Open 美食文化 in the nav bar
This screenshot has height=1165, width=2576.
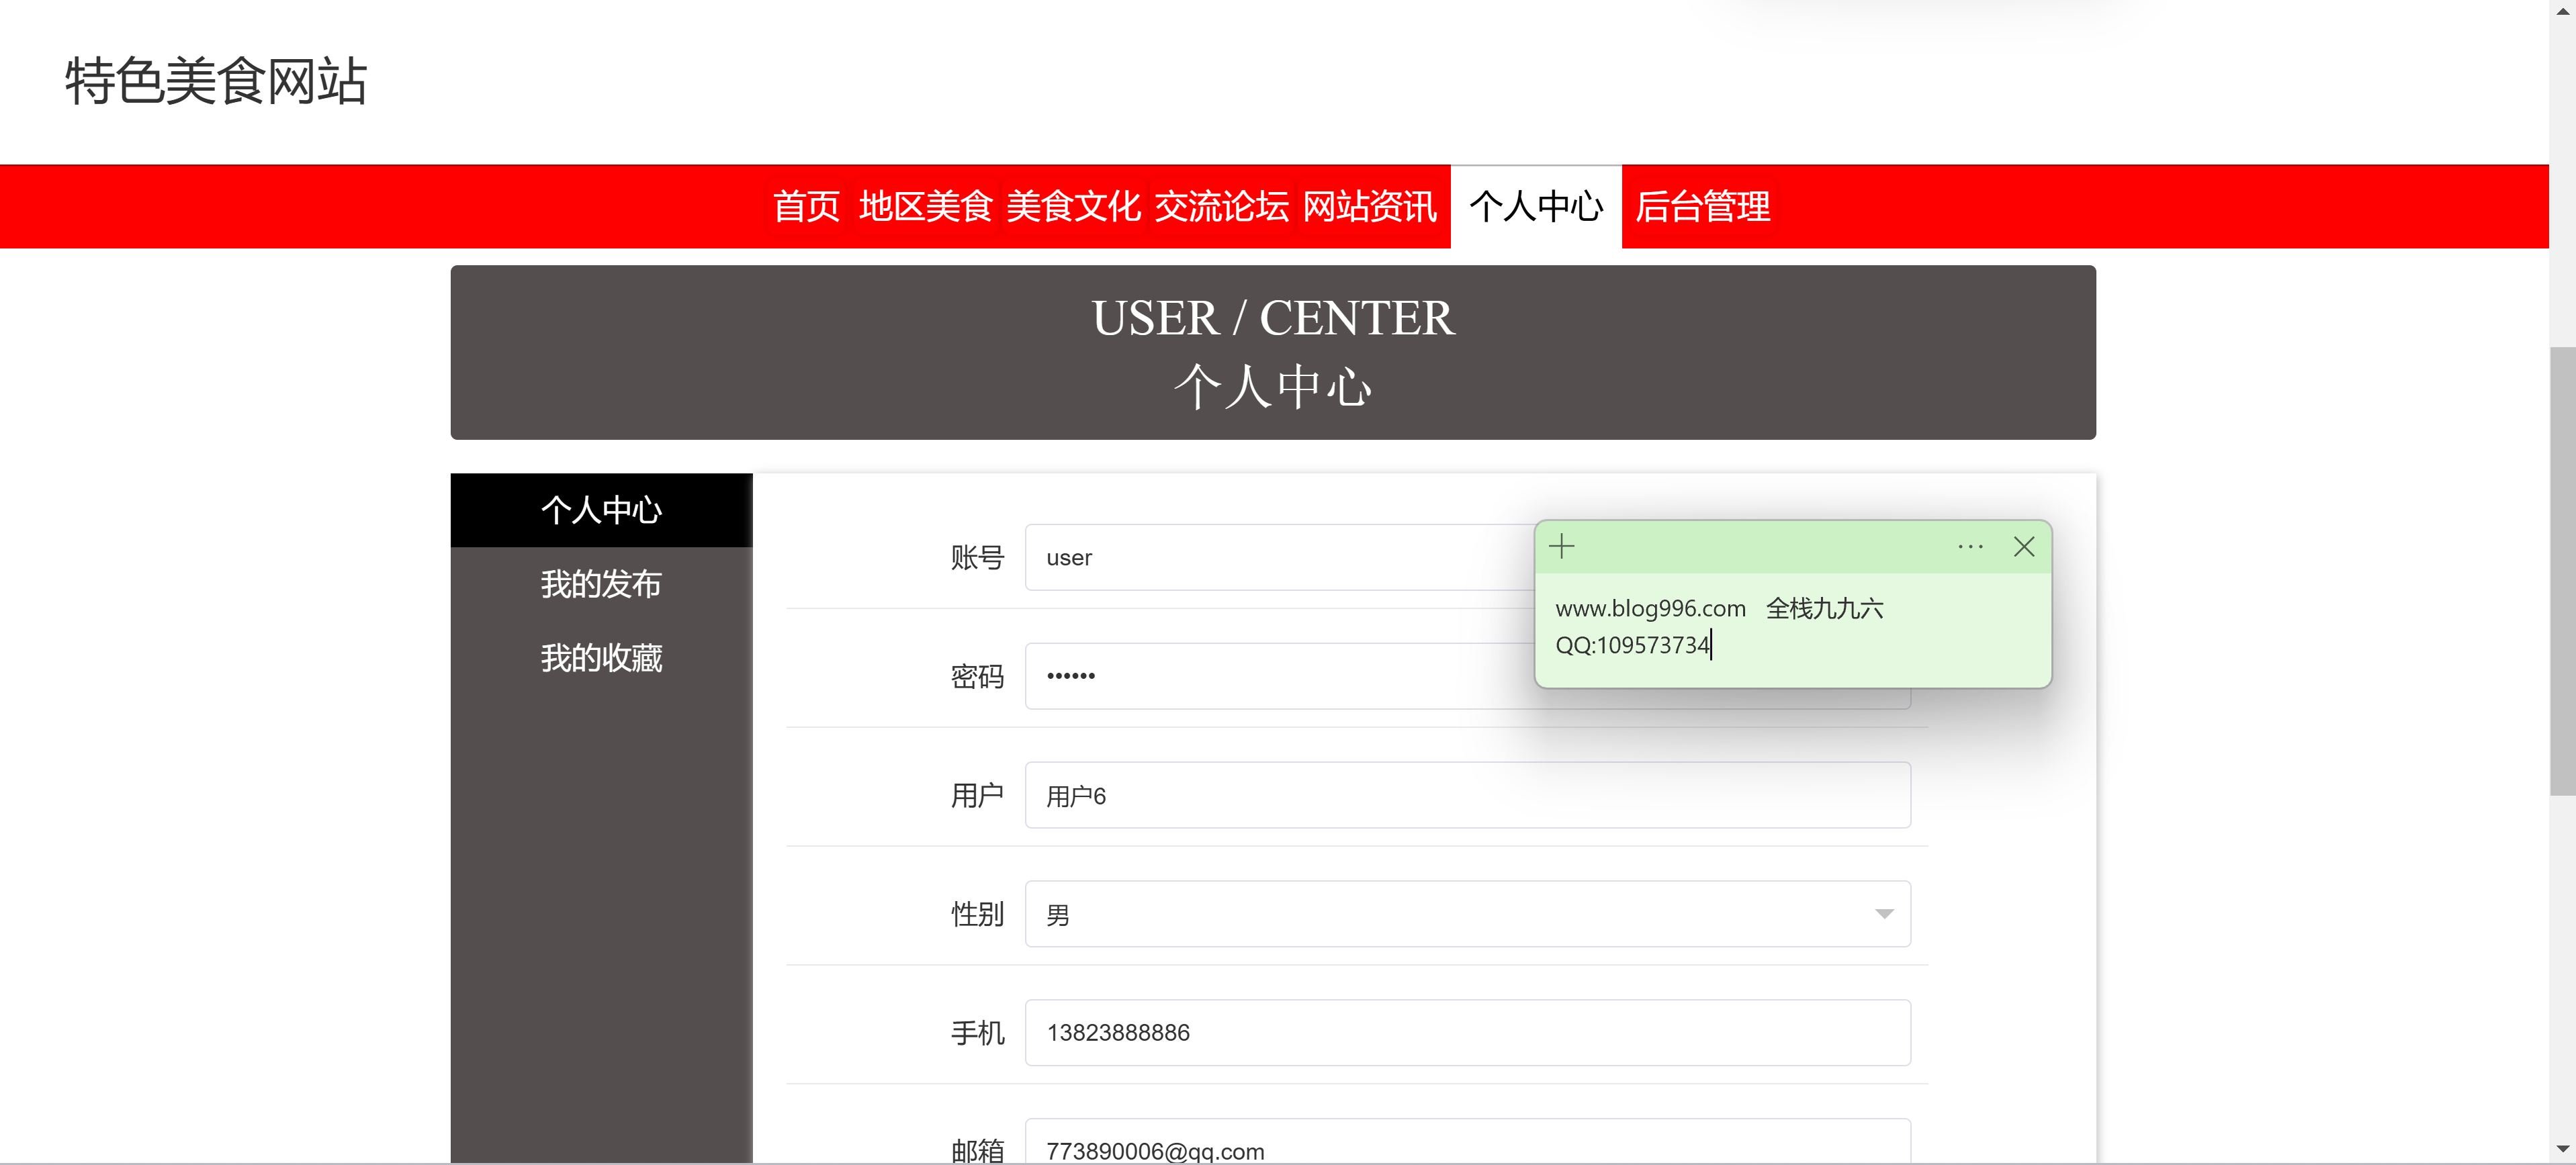tap(1073, 206)
